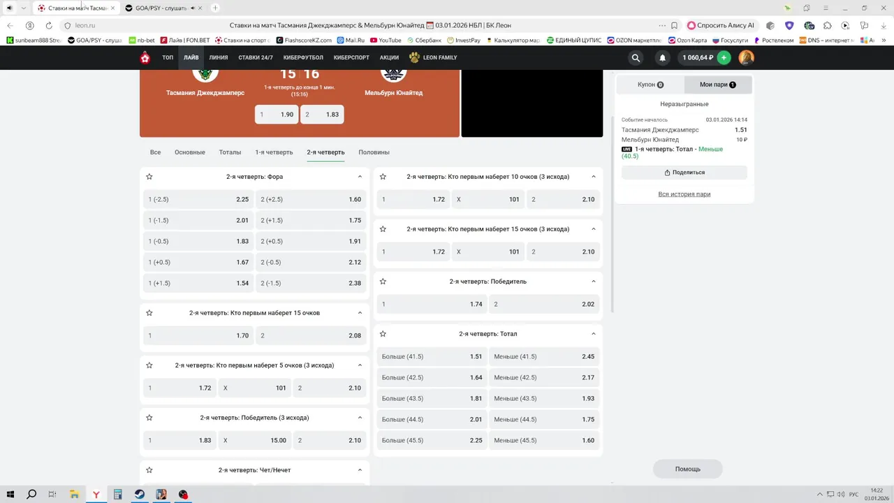Switch to the '1-я четверть' tab
894x503 pixels.
coord(274,152)
